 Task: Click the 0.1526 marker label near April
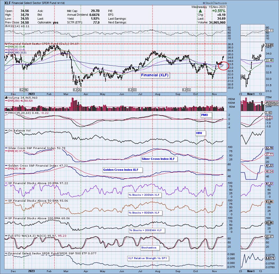click(x=77, y=90)
